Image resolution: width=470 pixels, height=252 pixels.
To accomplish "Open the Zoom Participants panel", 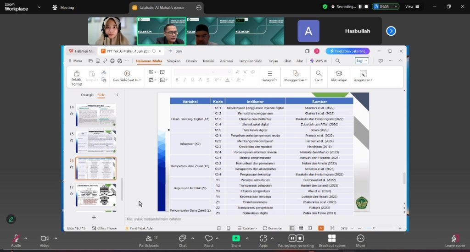I will pos(149,238).
